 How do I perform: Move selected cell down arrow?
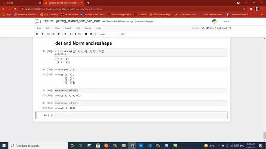point(70,34)
